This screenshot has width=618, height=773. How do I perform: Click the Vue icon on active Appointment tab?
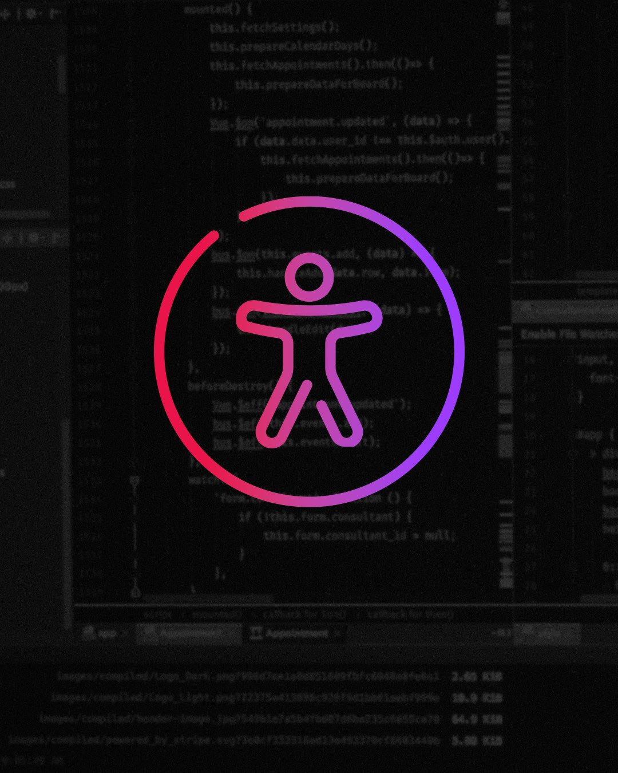point(256,633)
